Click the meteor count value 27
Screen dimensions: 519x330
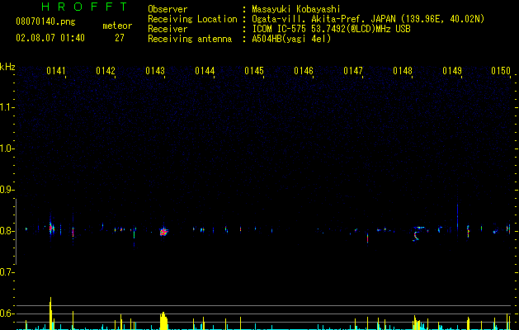coord(120,38)
